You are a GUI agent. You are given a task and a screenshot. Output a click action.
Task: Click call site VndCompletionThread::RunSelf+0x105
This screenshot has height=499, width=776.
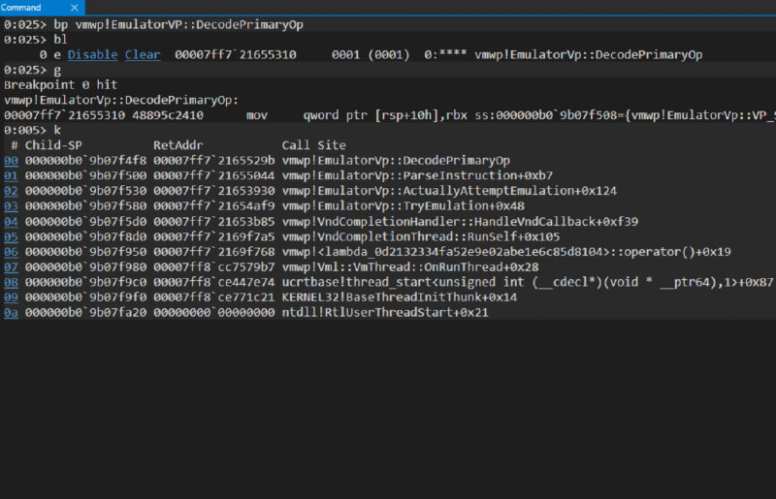[x=421, y=236]
